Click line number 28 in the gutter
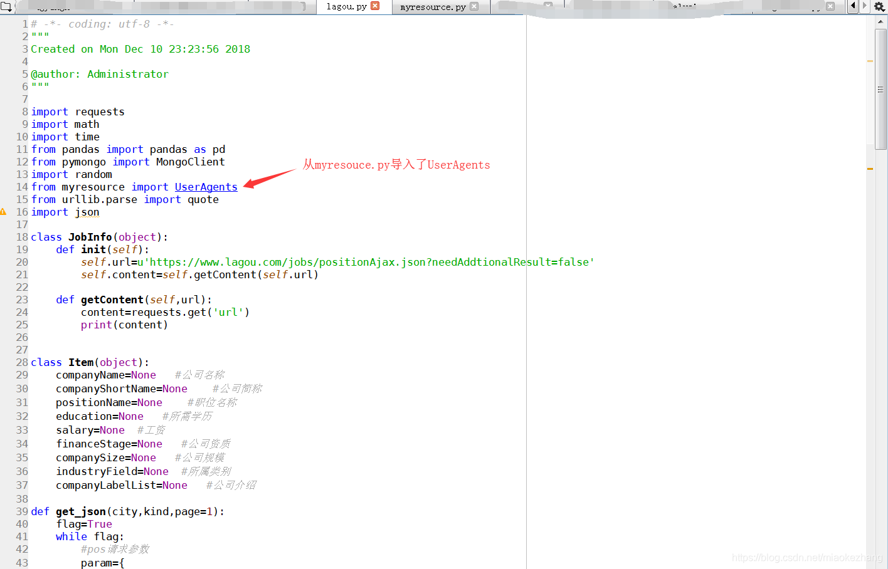 (x=22, y=362)
